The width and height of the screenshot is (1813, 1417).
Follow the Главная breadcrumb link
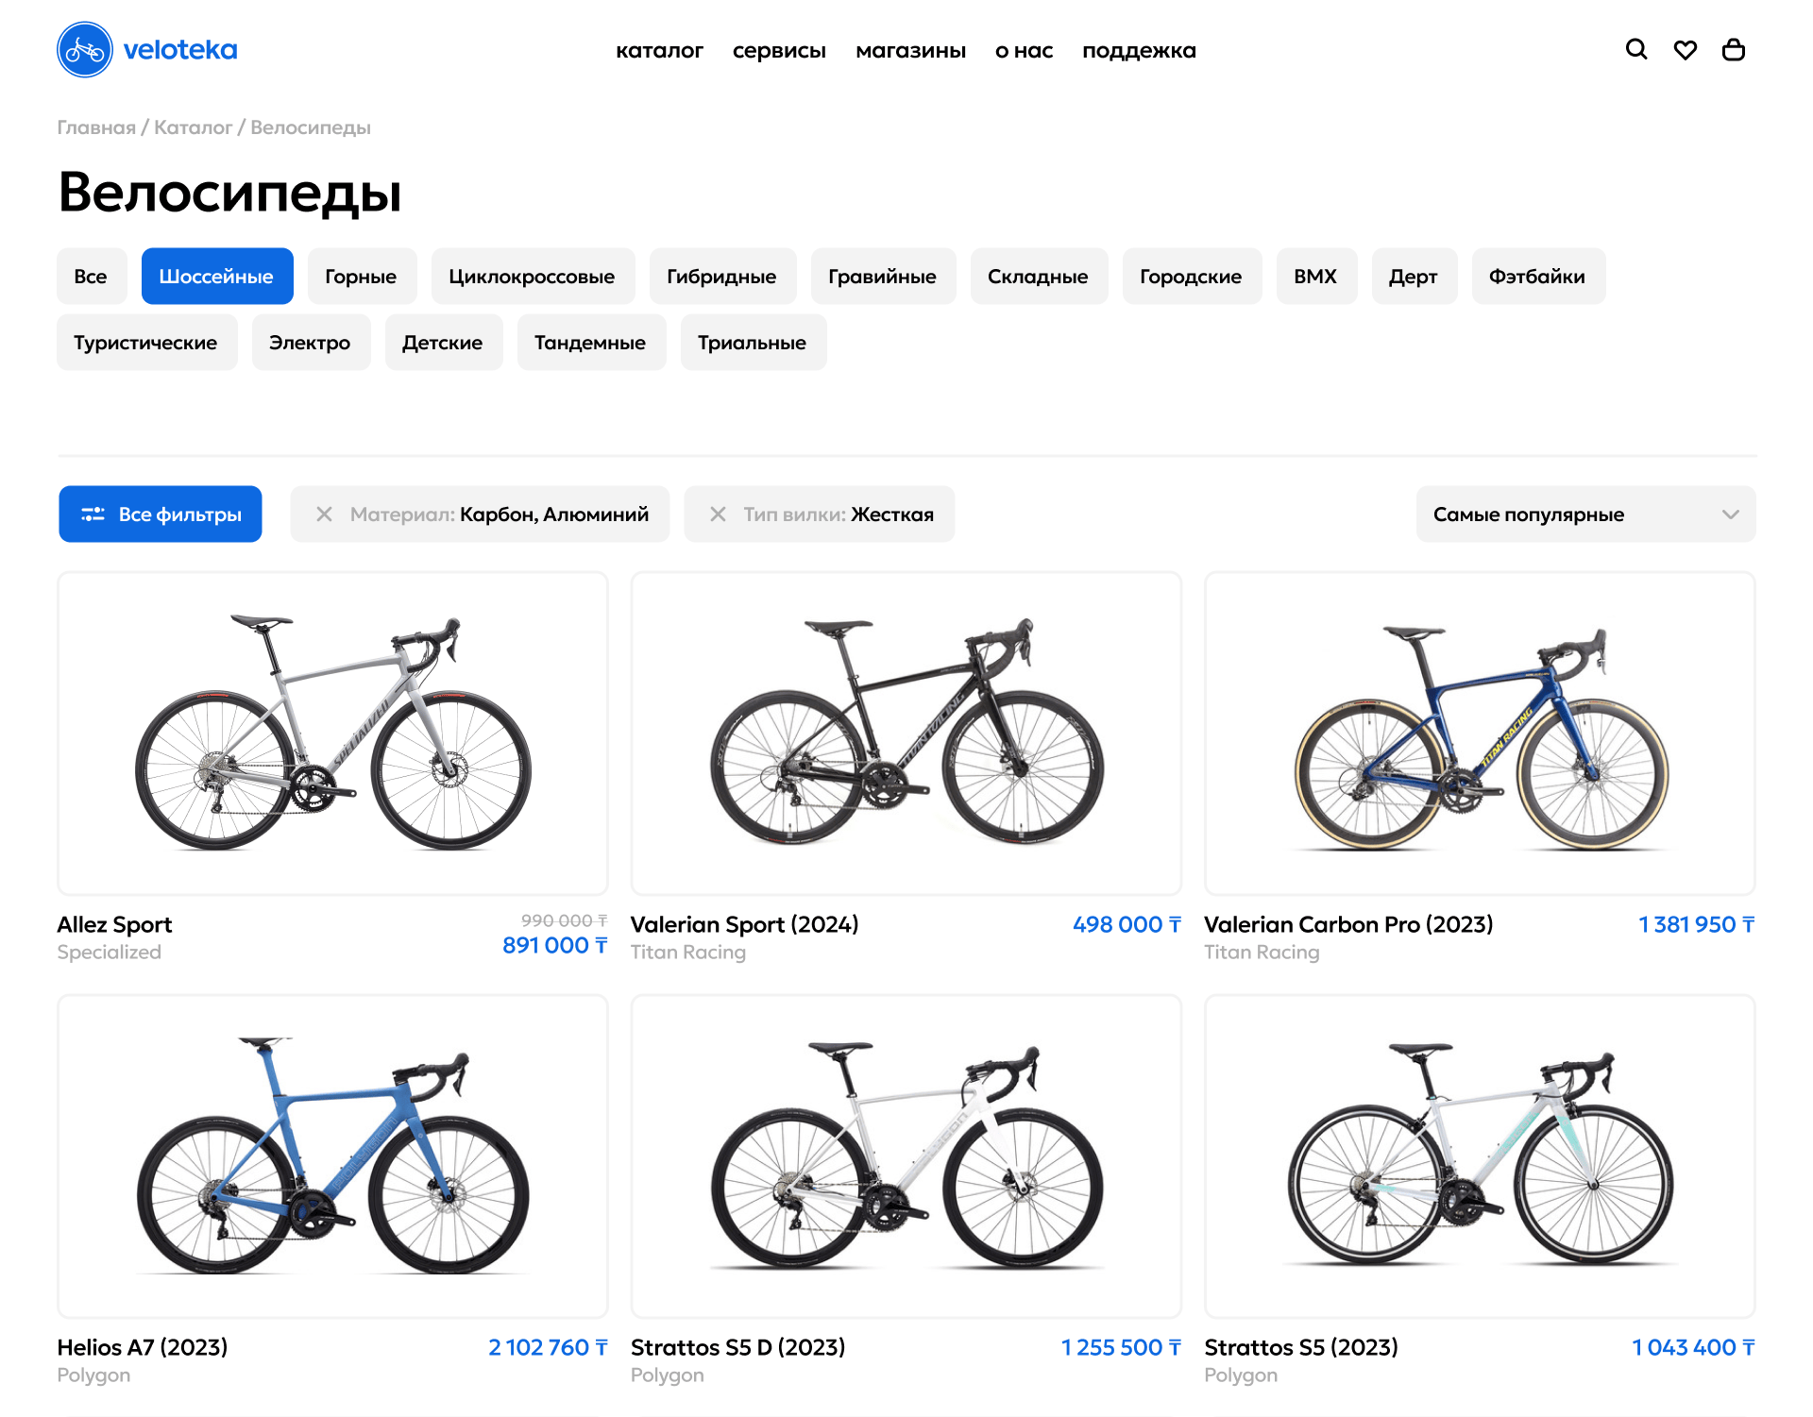[x=96, y=127]
